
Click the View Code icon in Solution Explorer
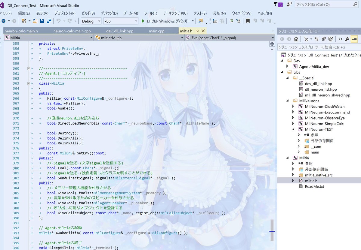pos(340,39)
